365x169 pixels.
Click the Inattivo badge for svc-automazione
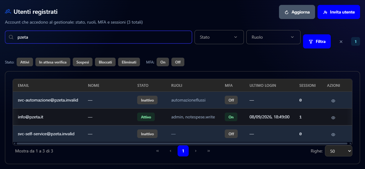click(x=147, y=100)
